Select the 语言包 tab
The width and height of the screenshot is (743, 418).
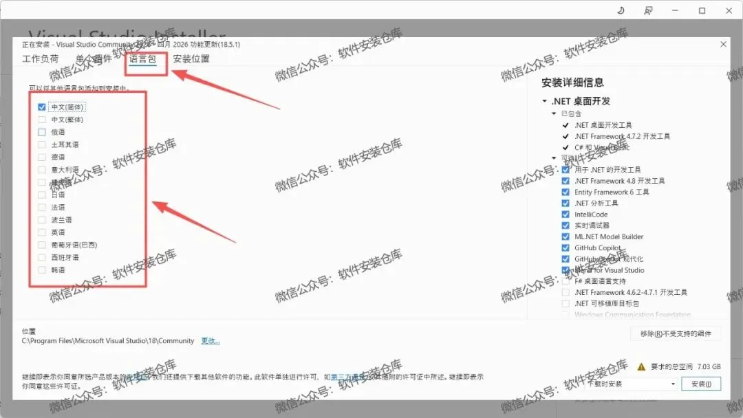tap(142, 58)
